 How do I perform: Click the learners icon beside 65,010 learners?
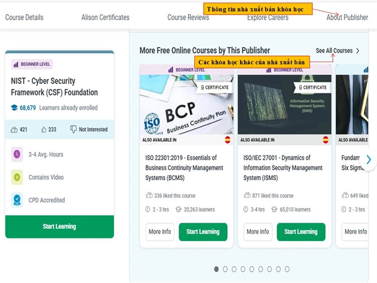(274, 210)
